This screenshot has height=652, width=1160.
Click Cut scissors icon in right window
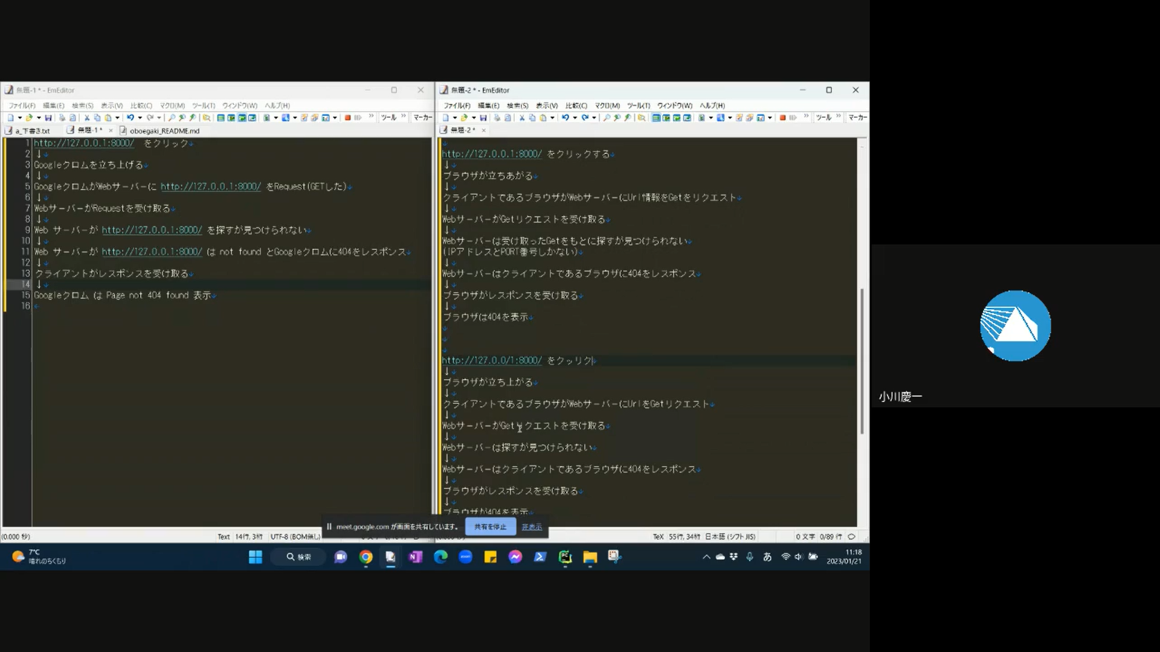tap(521, 118)
